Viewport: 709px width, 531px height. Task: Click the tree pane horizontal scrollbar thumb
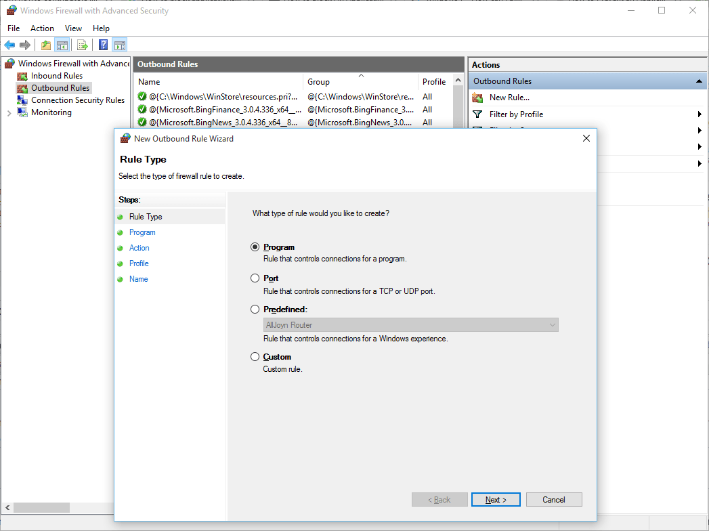[41, 508]
